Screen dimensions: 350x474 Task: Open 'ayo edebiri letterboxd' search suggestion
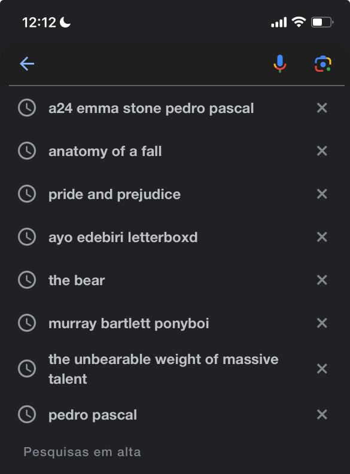click(x=123, y=237)
